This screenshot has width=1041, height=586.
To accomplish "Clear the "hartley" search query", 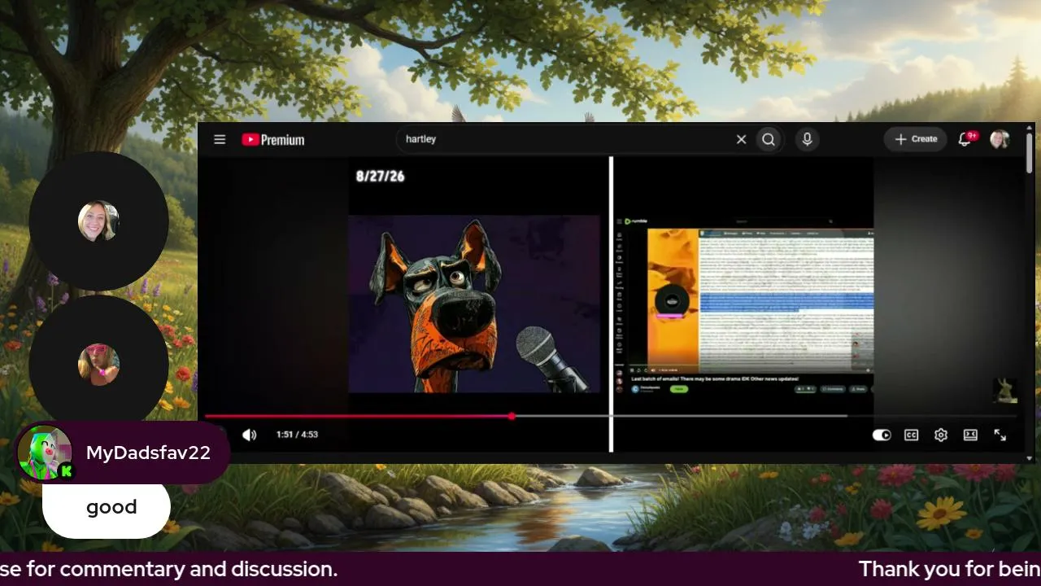I will pos(741,139).
